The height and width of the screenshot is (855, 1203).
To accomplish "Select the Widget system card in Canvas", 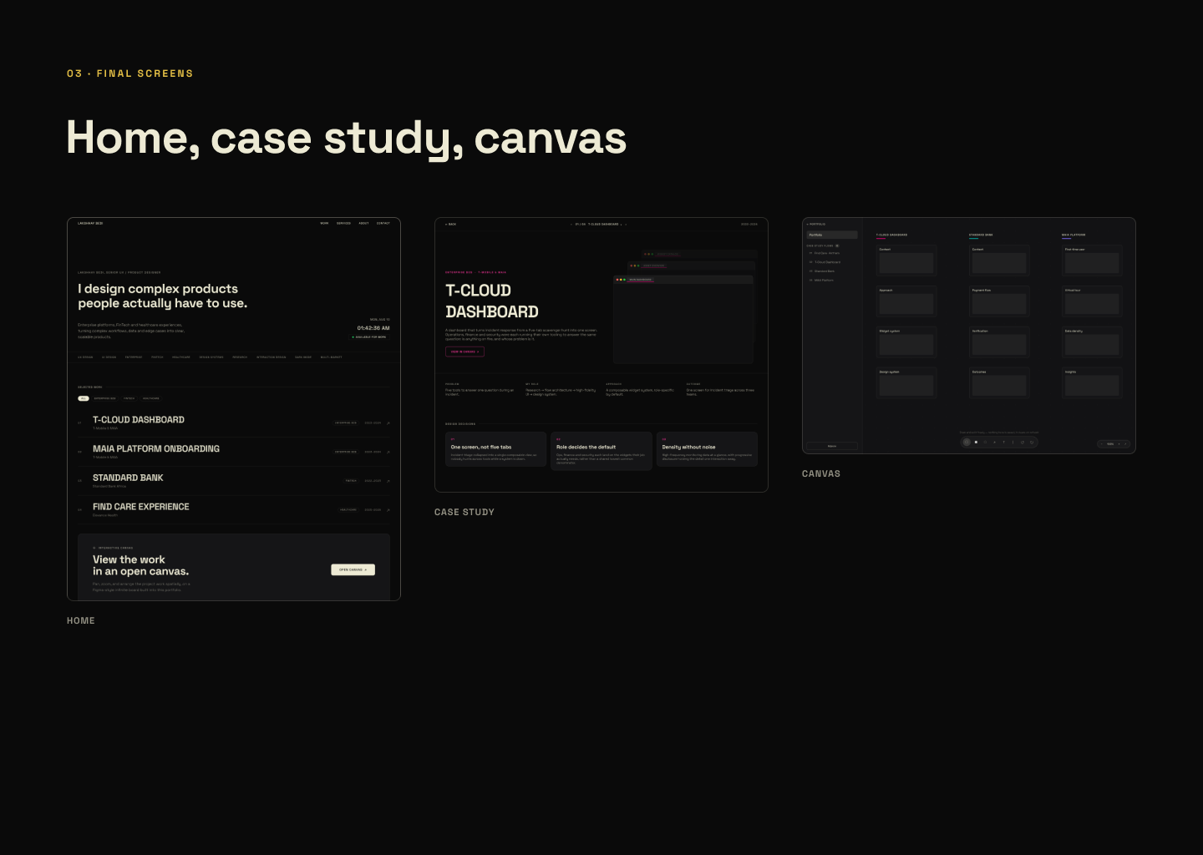I will coord(906,342).
